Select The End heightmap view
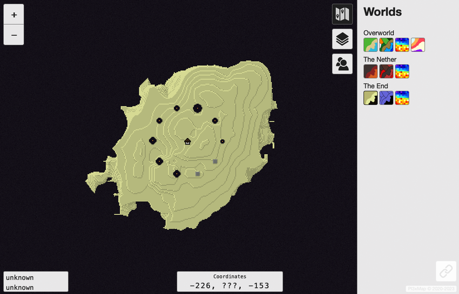This screenshot has width=459, height=294. pyautogui.click(x=402, y=98)
